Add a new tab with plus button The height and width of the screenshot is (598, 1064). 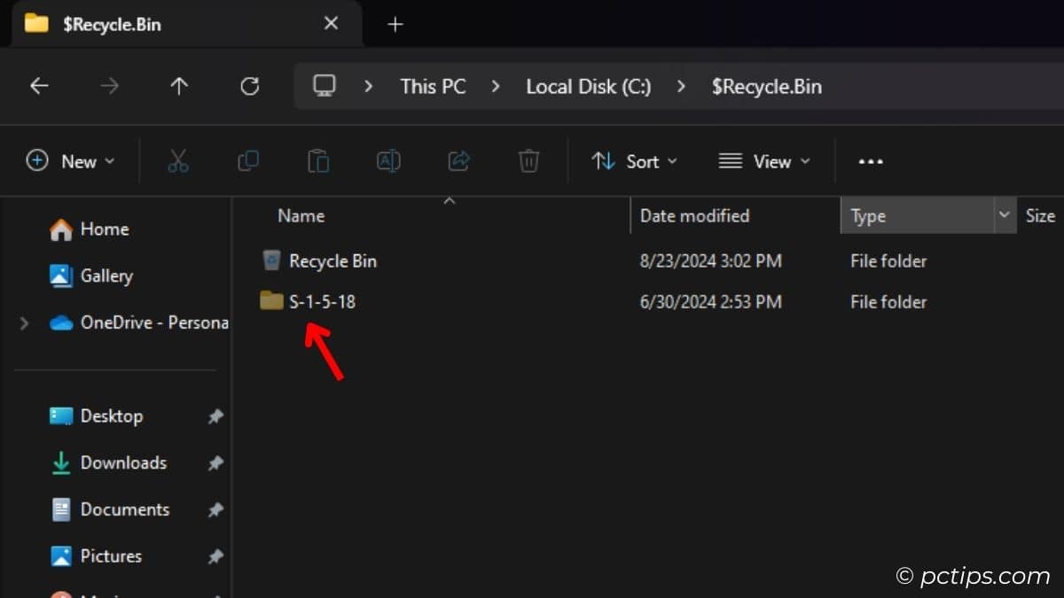(x=395, y=24)
